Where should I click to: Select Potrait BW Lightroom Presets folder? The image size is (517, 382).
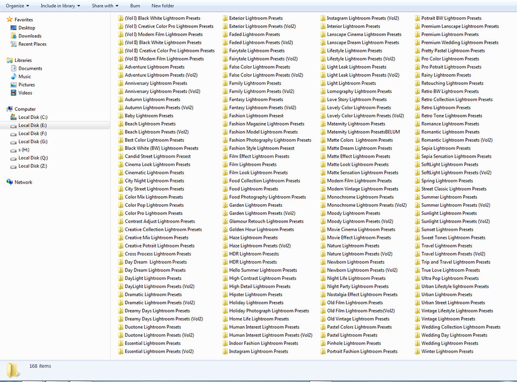pos(448,18)
